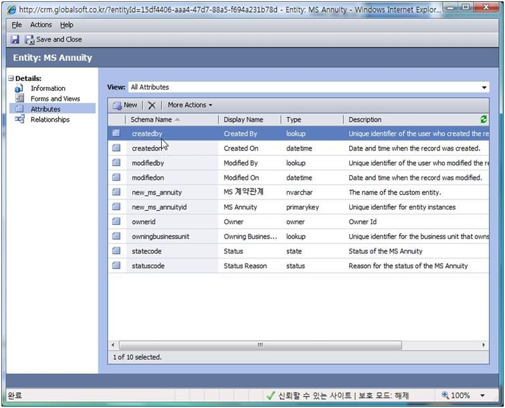Viewport: 505px width, 408px height.
Task: Click the Owner Id description cell
Action: (363, 222)
